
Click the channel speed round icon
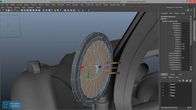click(188, 10)
